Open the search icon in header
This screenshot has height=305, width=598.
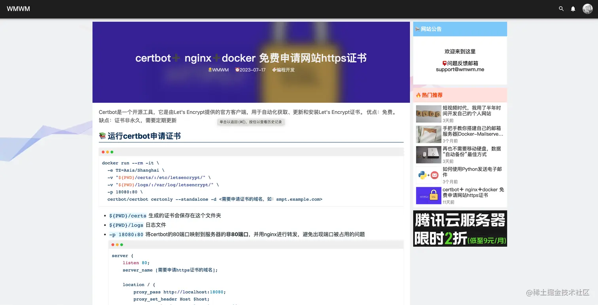(x=561, y=9)
